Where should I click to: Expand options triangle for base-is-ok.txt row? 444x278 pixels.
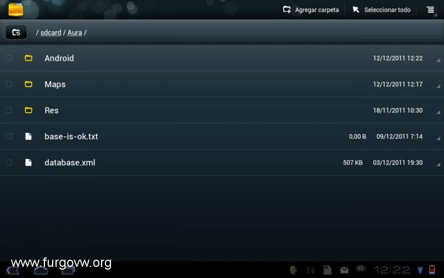click(x=438, y=138)
